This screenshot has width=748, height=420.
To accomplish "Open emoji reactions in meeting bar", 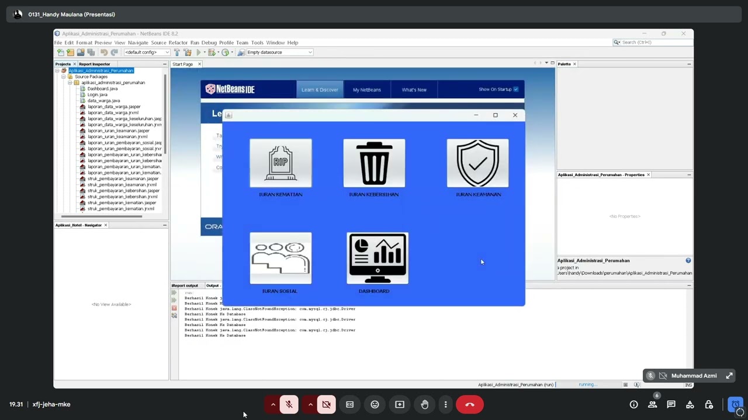I will (x=375, y=404).
